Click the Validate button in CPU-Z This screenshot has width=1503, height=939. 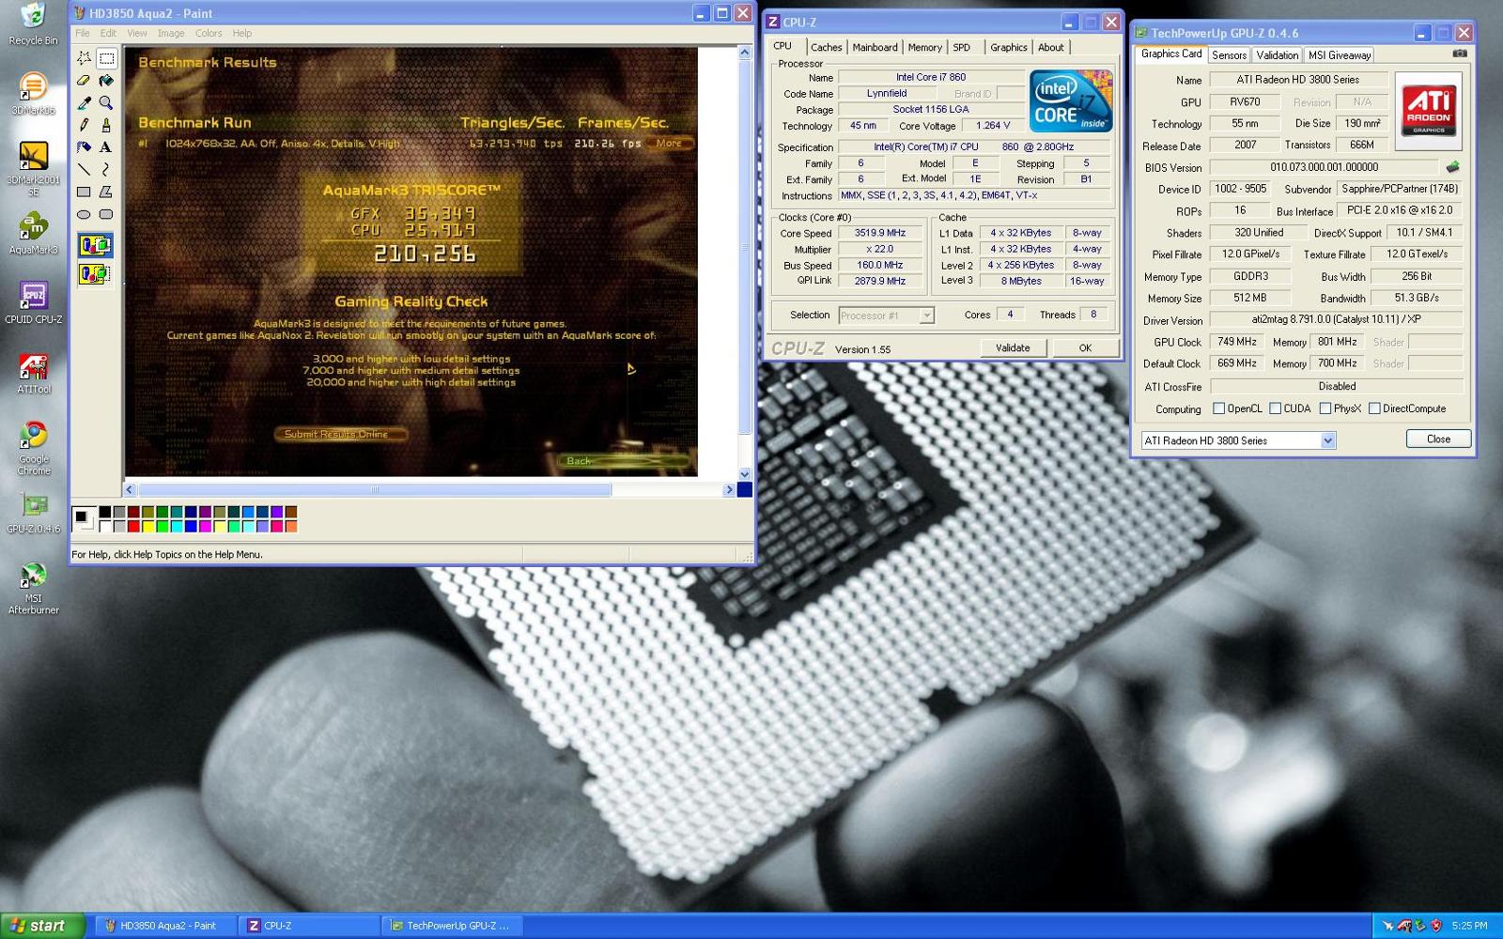[1013, 347]
